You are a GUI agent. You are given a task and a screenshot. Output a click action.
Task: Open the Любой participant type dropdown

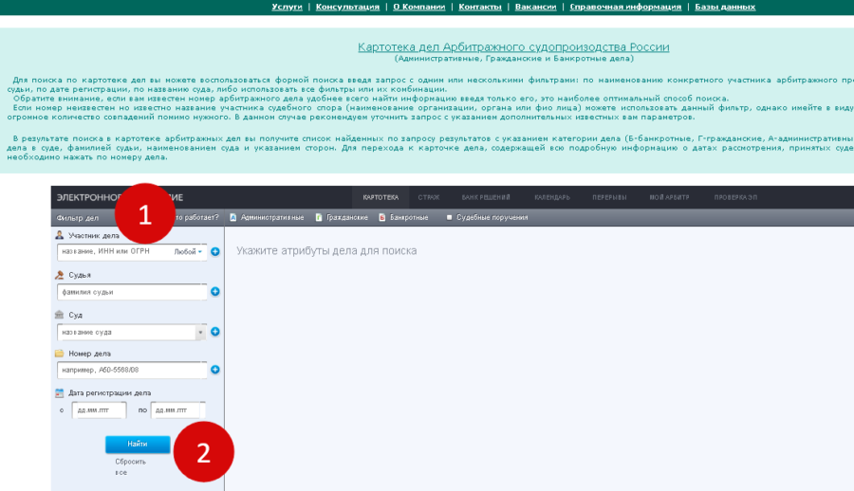pyautogui.click(x=190, y=252)
